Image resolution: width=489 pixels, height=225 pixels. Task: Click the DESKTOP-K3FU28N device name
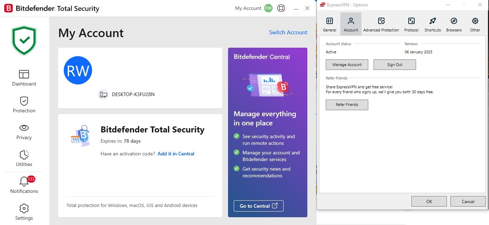tap(133, 94)
